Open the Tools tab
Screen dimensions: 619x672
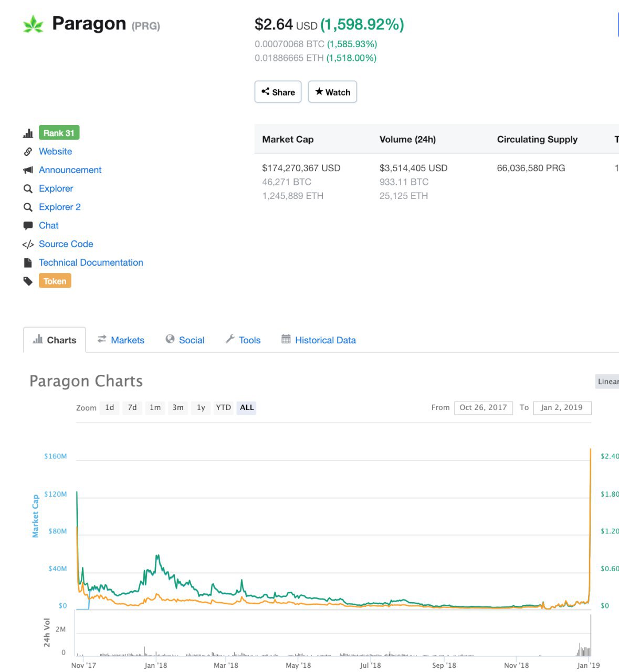243,340
